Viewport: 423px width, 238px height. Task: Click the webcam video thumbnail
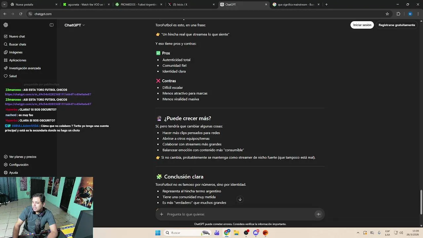[x=46, y=207]
